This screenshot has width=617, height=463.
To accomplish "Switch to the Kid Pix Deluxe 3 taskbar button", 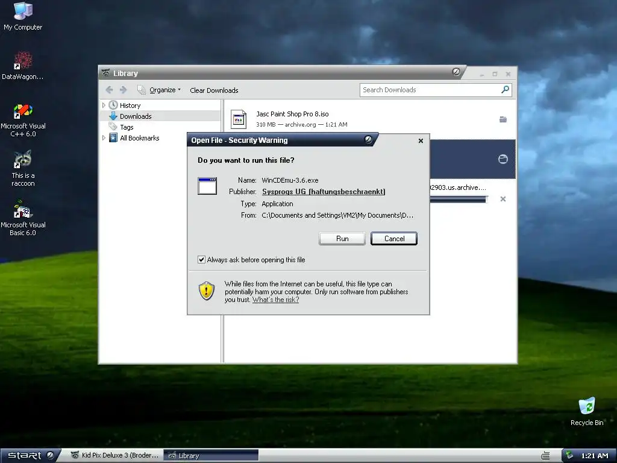I will click(x=115, y=455).
